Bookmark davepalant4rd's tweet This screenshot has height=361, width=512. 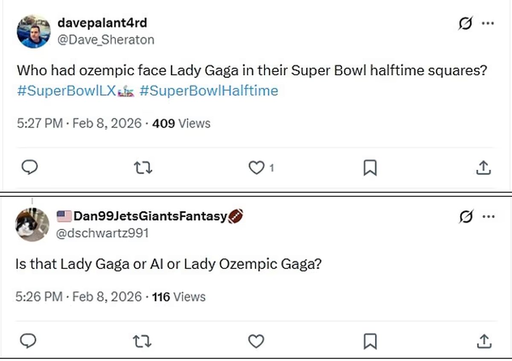pyautogui.click(x=369, y=168)
